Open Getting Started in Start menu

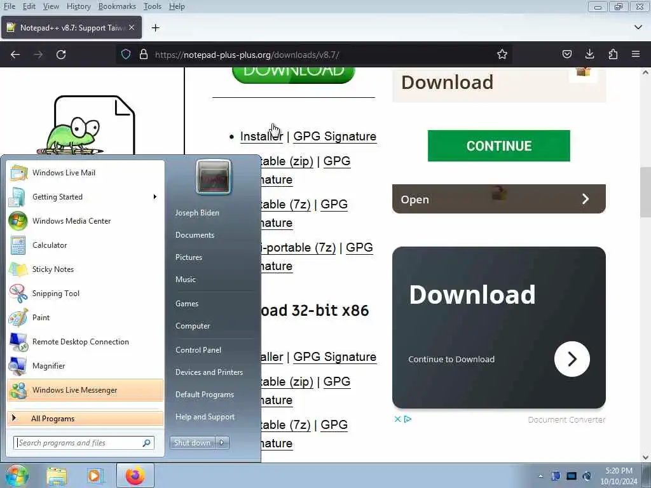85,197
